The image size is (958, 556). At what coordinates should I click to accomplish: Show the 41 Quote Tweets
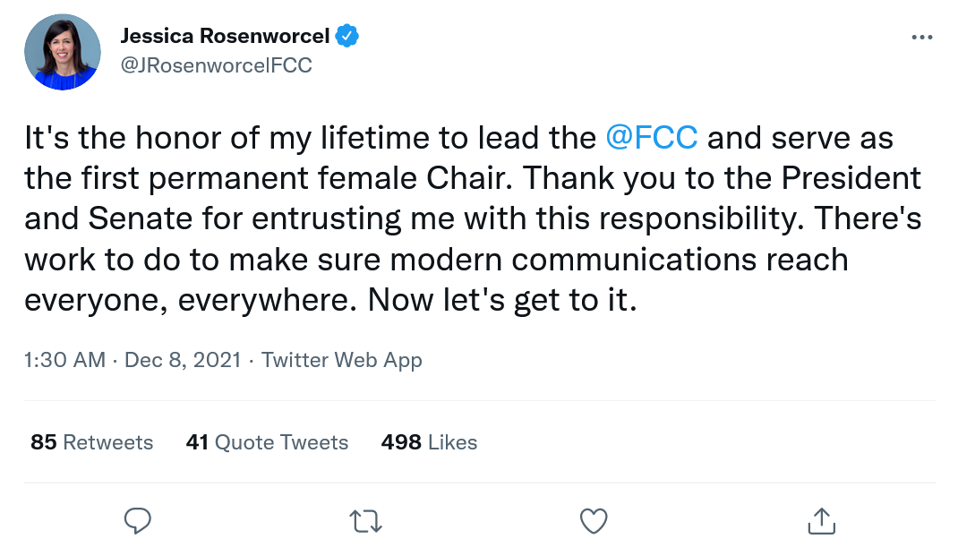pyautogui.click(x=267, y=442)
